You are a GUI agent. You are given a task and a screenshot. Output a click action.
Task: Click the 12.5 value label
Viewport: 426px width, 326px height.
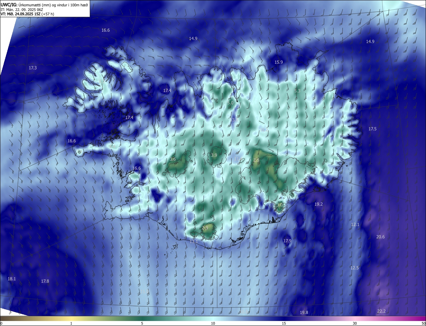click(354, 268)
